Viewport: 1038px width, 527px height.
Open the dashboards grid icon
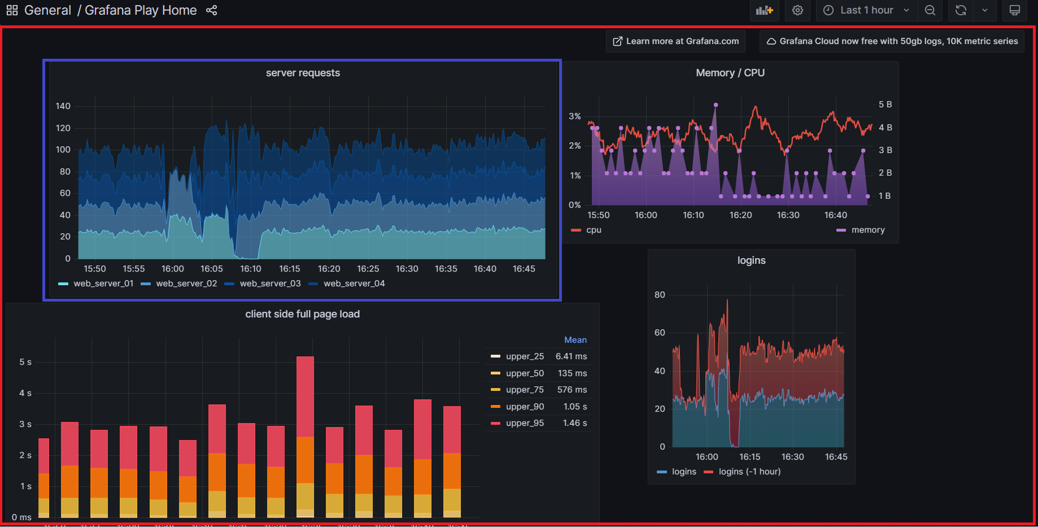[x=12, y=10]
